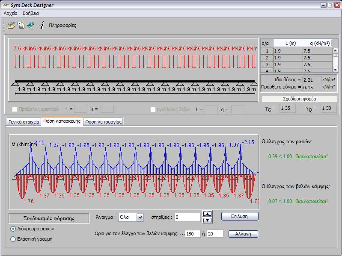Click the Πληροφορίες toolbar label
The image size is (342, 256).
pos(62,26)
